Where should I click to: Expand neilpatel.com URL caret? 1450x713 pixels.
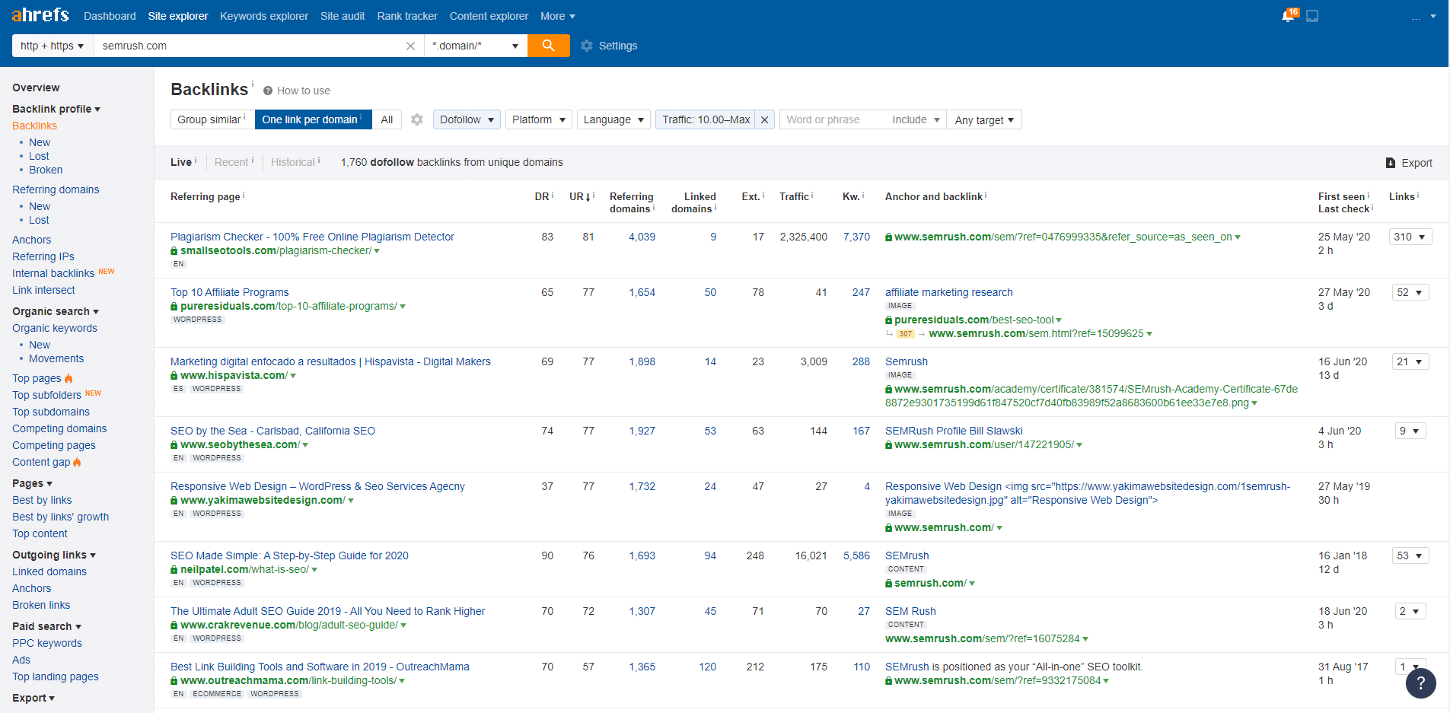[x=314, y=570]
